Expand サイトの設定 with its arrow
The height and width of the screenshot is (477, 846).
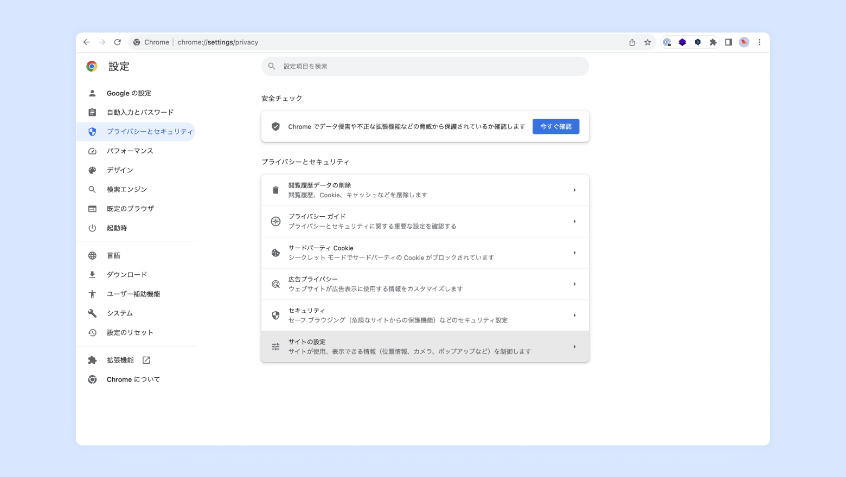coord(574,347)
